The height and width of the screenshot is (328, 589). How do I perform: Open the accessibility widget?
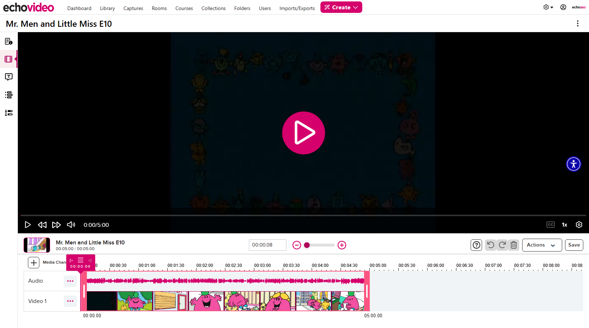[x=574, y=164]
